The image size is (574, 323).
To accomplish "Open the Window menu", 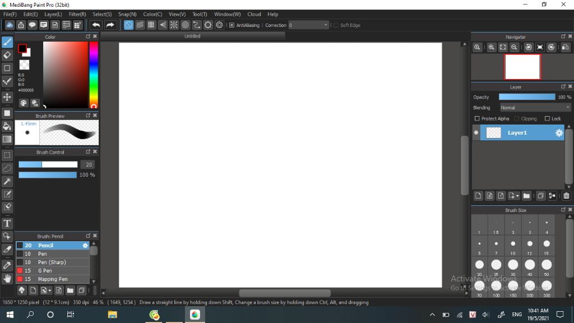I will coord(228,14).
